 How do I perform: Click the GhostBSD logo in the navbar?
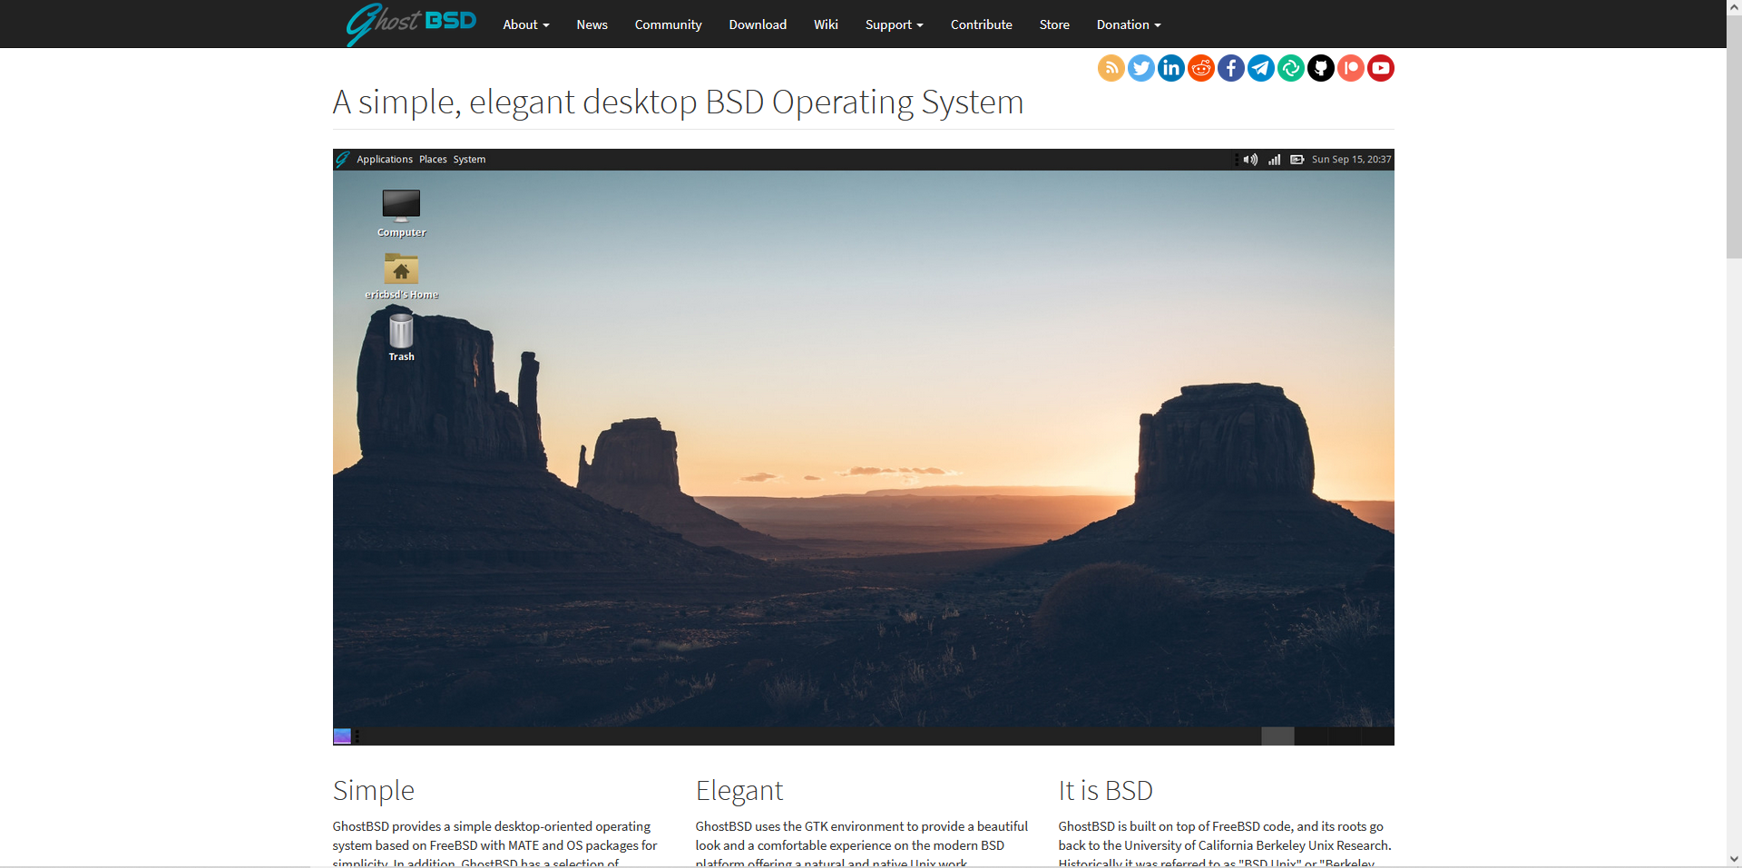coord(411,24)
